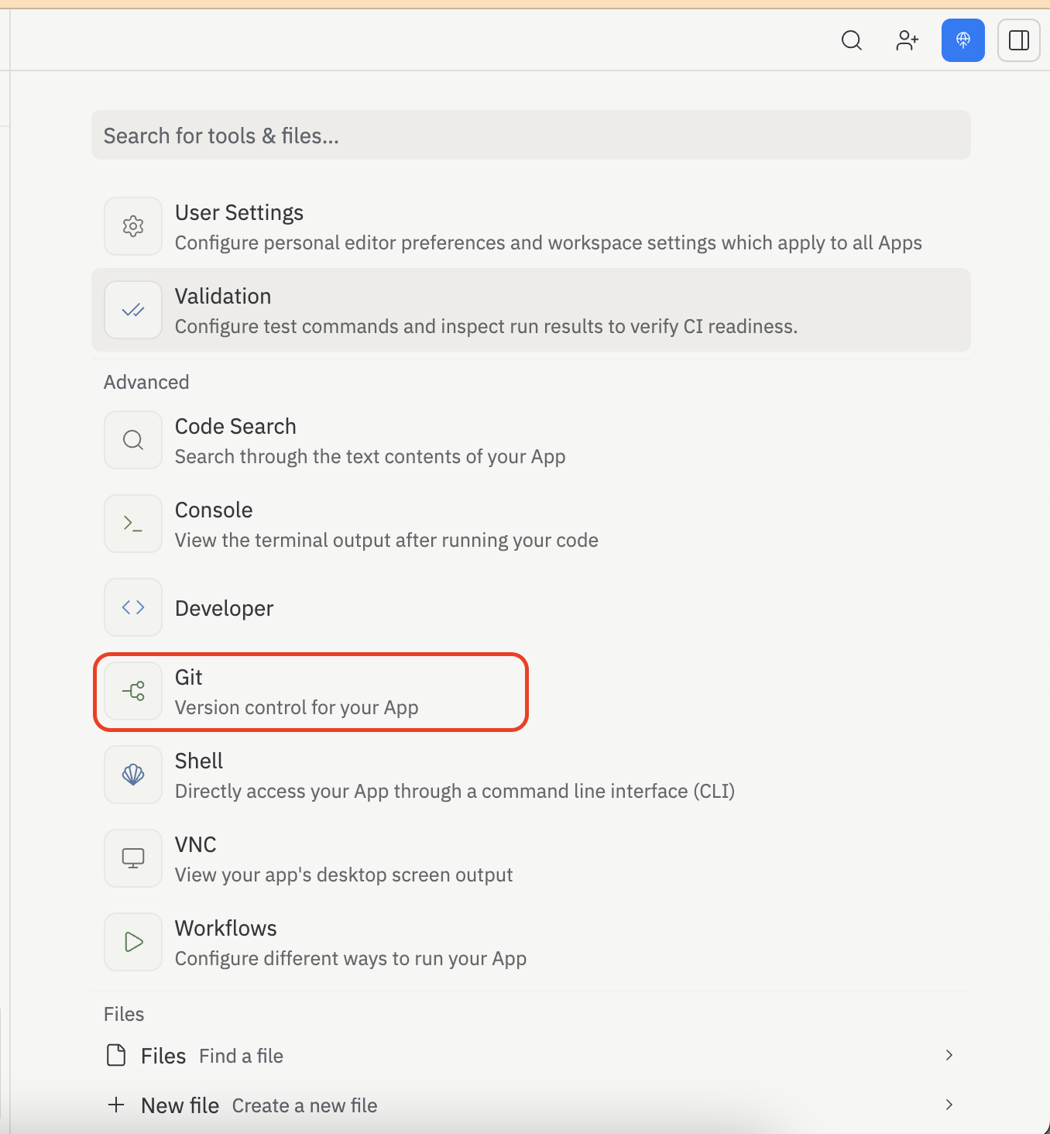Click New file to create a file
Image resolution: width=1050 pixels, height=1134 pixels.
pyautogui.click(x=180, y=1105)
